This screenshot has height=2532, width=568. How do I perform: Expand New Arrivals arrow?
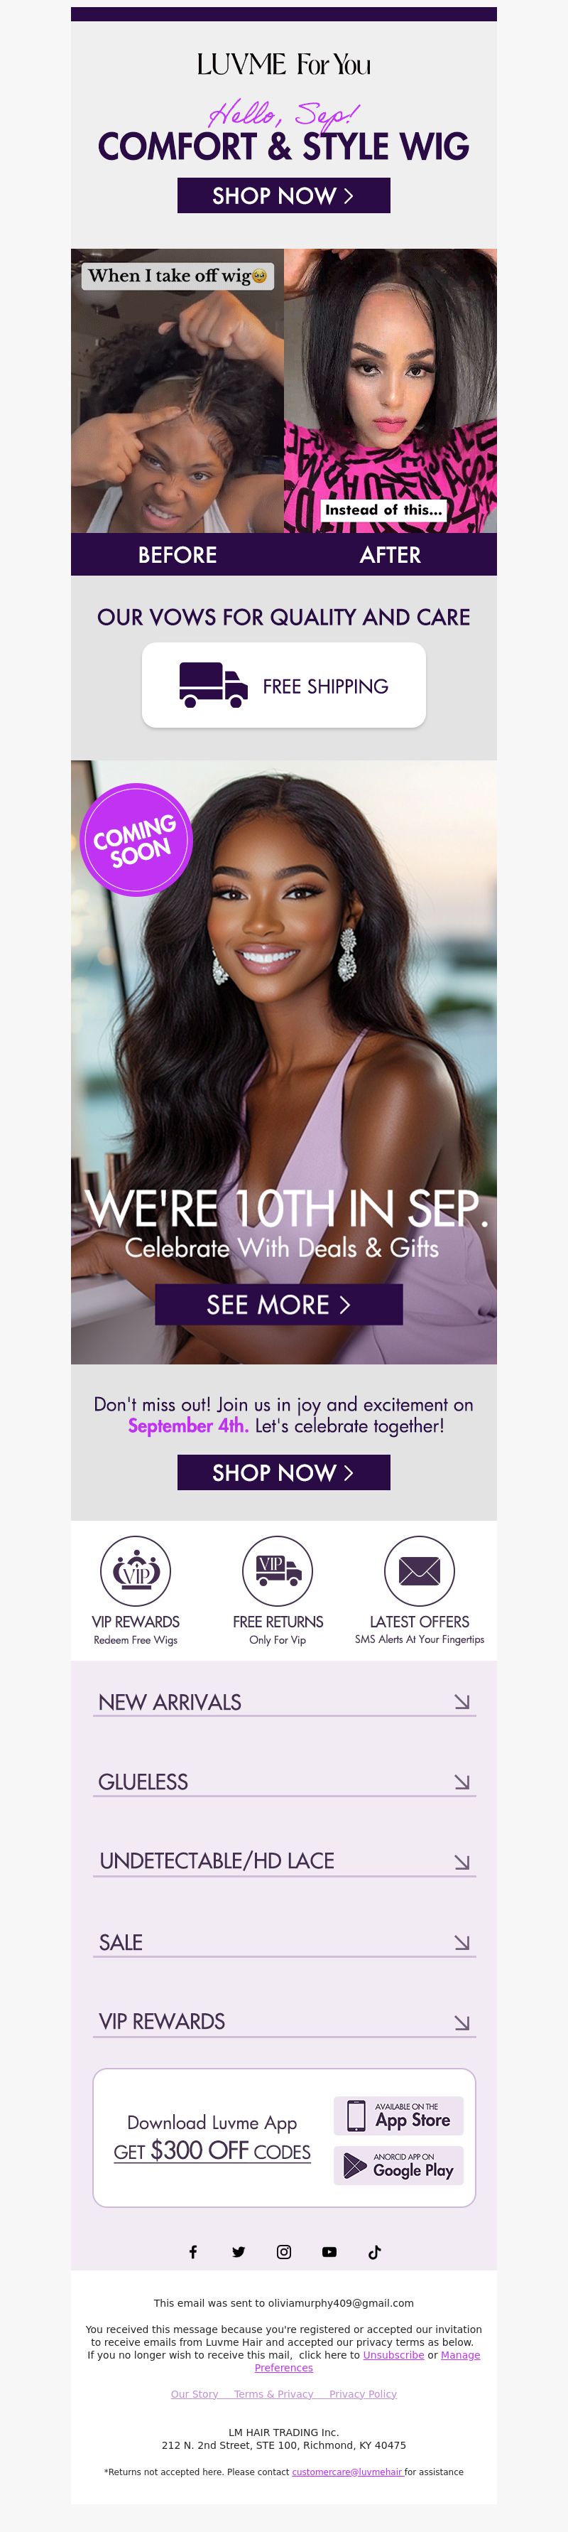click(462, 1701)
